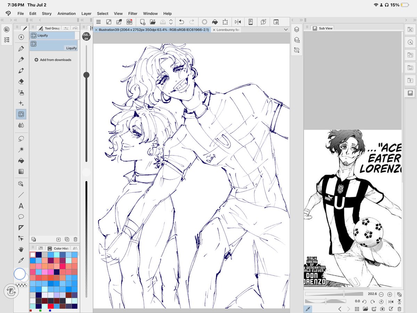Select the Frame border tool
Screen dimensions: 417x313
click(x=21, y=228)
